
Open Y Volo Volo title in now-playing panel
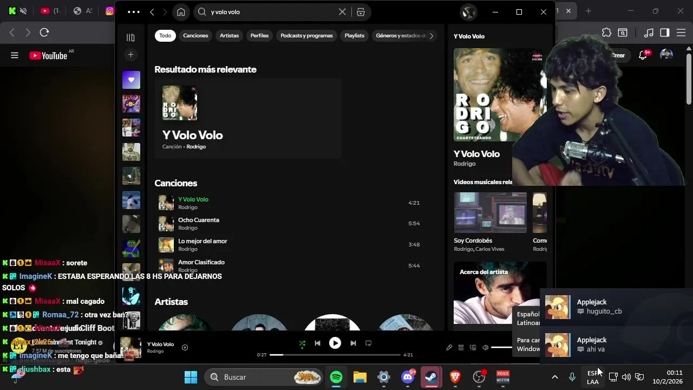(476, 154)
